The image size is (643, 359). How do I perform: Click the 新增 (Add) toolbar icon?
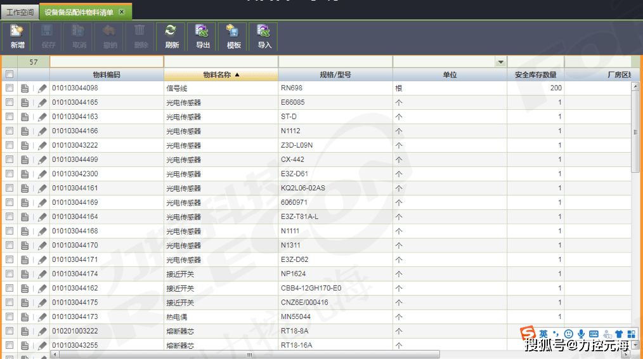click(17, 37)
